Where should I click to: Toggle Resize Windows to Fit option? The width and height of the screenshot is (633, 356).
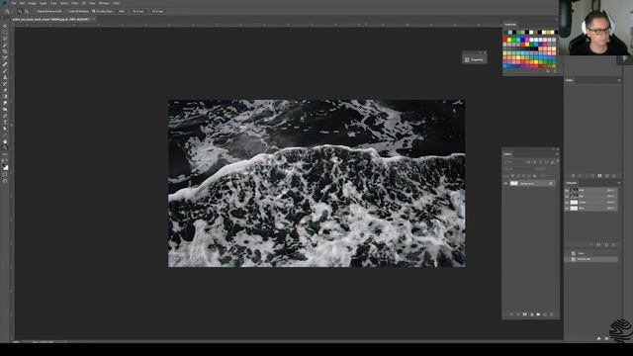coord(49,11)
